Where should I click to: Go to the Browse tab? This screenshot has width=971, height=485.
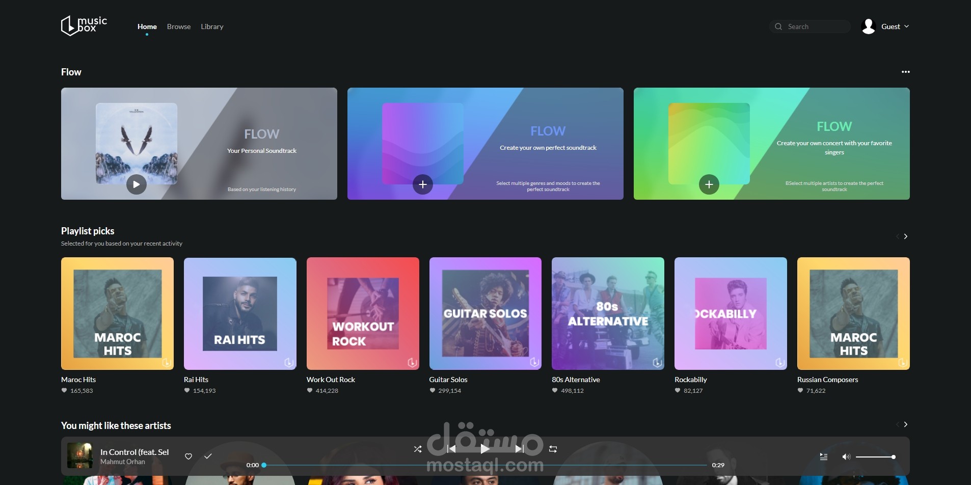pos(179,26)
